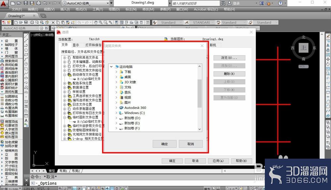This screenshot has height=190, width=331.
Task: Collapse 自动保存文件位置 node in options tree
Action: (x=65, y=75)
